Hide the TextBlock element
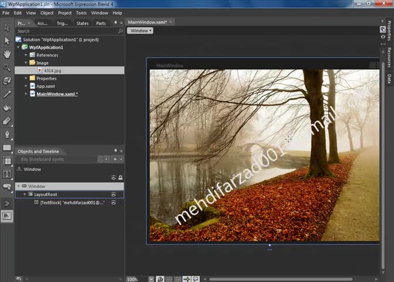The image size is (394, 282). click(x=113, y=203)
